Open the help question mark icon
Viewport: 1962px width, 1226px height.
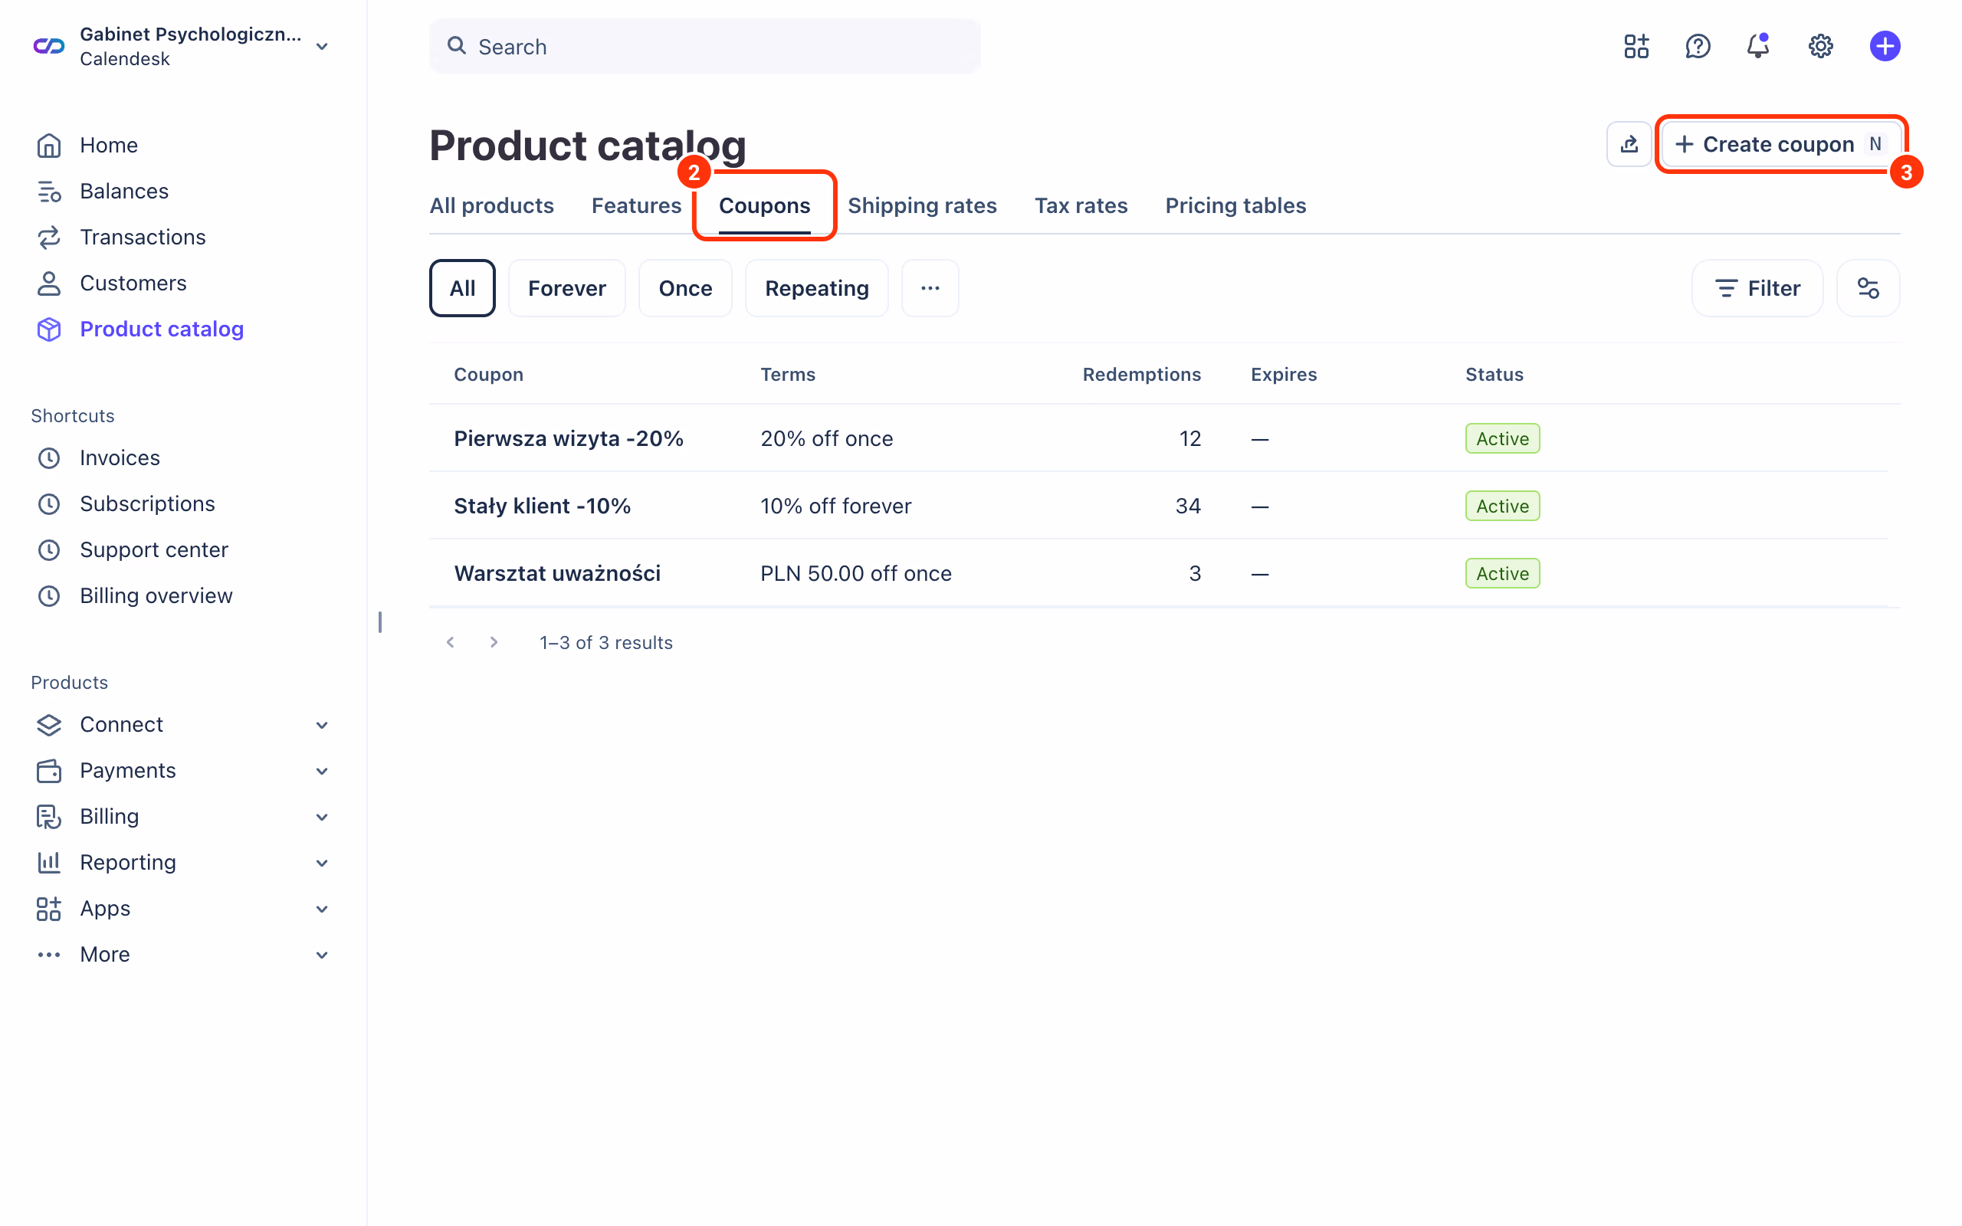click(1698, 46)
